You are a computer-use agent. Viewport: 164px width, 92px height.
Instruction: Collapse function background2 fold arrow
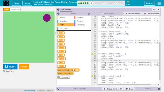97,32
